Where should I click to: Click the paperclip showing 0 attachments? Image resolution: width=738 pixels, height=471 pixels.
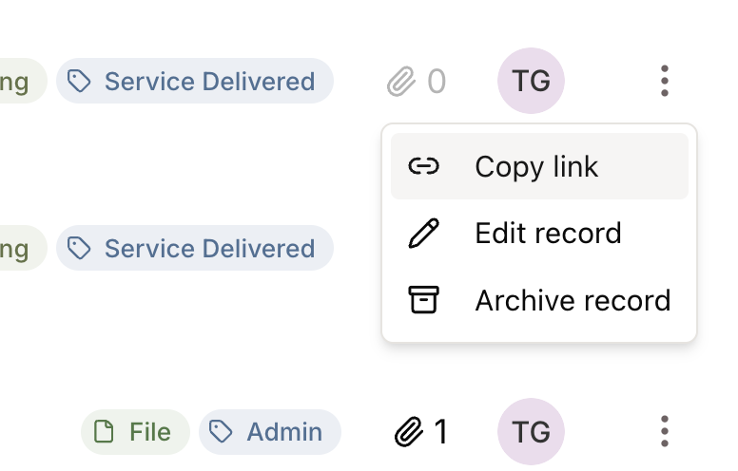416,82
